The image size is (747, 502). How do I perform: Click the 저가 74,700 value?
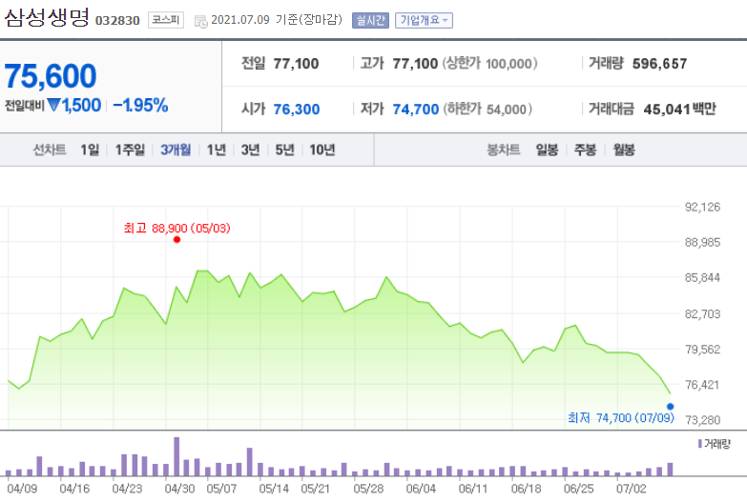[415, 110]
